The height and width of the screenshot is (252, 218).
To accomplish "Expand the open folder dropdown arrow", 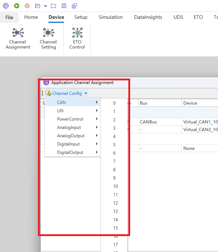I will (45, 6).
